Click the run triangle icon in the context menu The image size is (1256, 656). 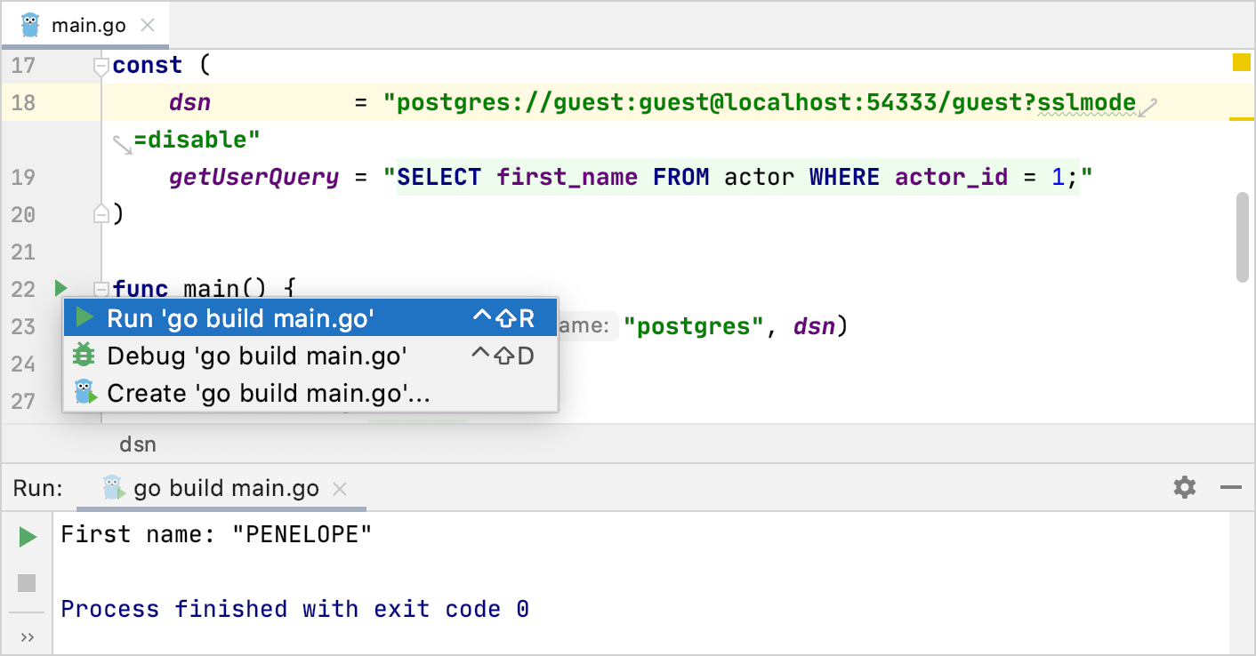85,316
